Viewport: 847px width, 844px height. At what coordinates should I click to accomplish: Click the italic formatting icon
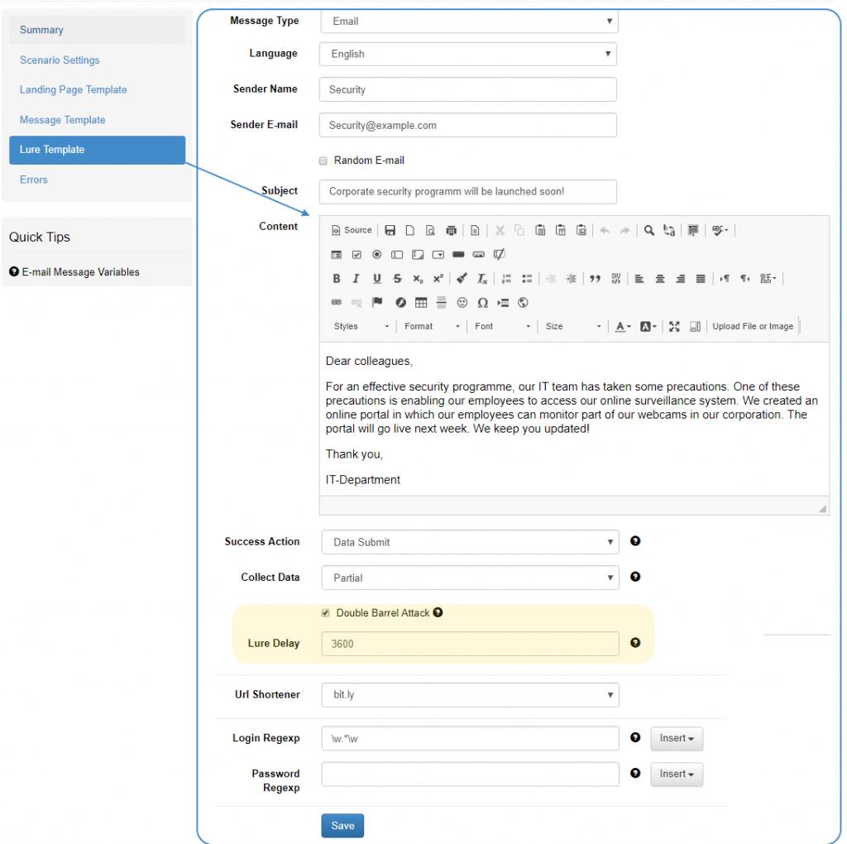pos(356,279)
